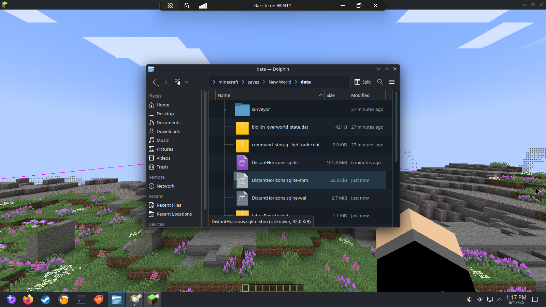Click the data breadcrumb segment
This screenshot has height=307, width=546.
pos(305,82)
